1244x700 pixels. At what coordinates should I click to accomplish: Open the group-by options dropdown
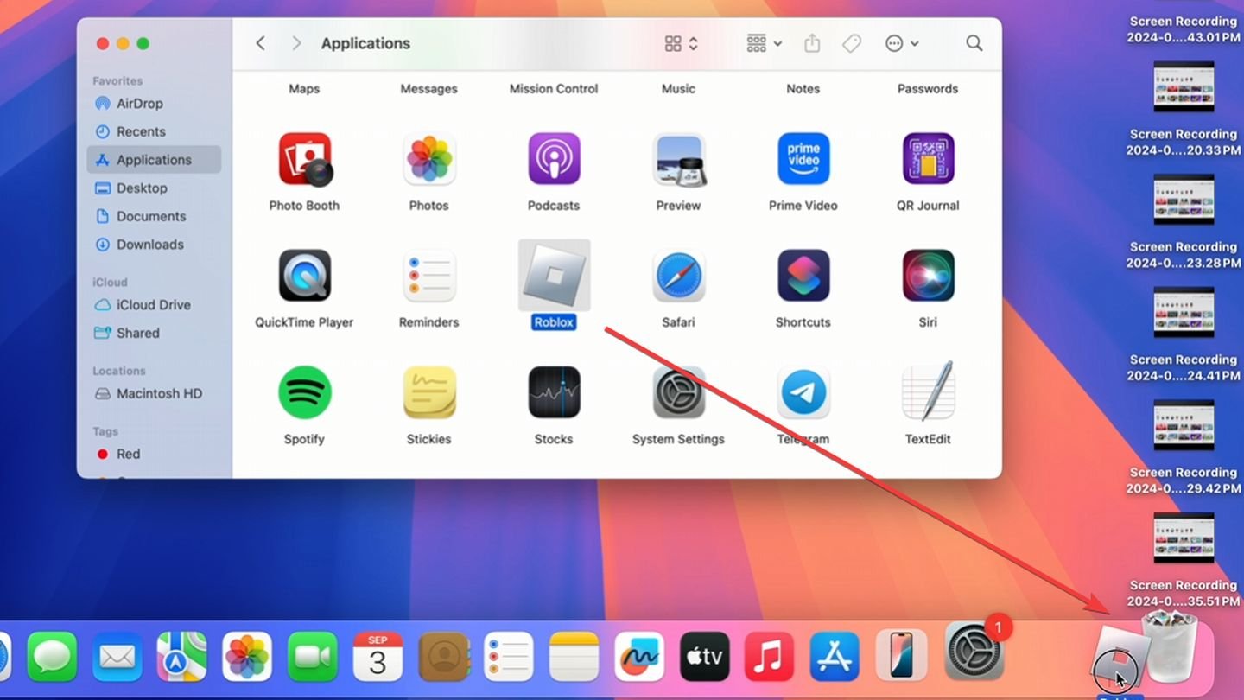(765, 43)
